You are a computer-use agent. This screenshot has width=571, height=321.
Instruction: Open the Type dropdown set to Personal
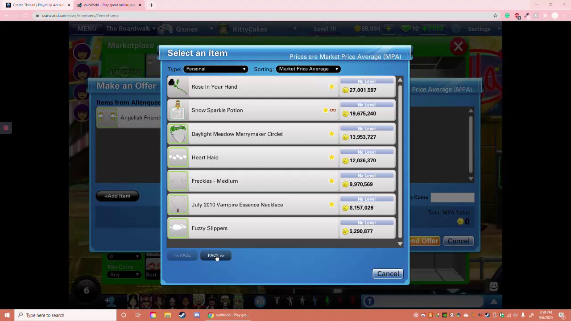tap(215, 69)
